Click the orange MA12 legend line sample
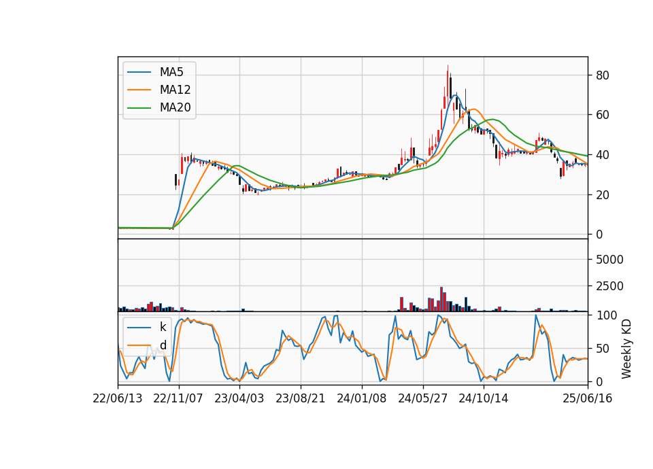 coord(139,90)
